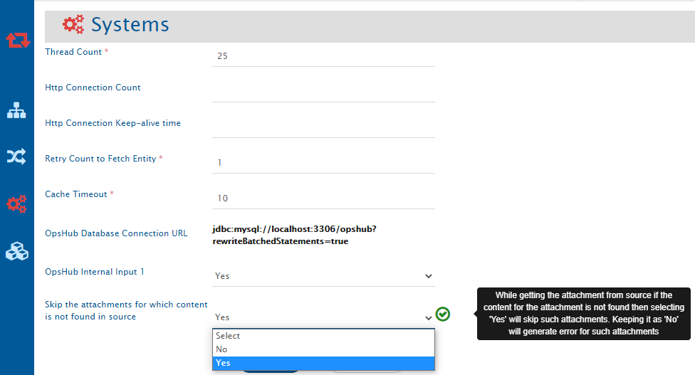Image resolution: width=695 pixels, height=375 pixels.
Task: Click the Thread Count input field
Action: [323, 56]
